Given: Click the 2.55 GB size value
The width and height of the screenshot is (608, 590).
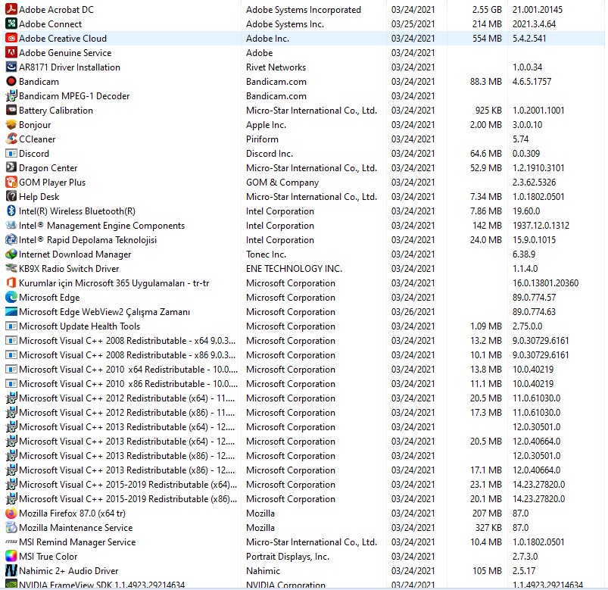Looking at the screenshot, I should pos(487,9).
